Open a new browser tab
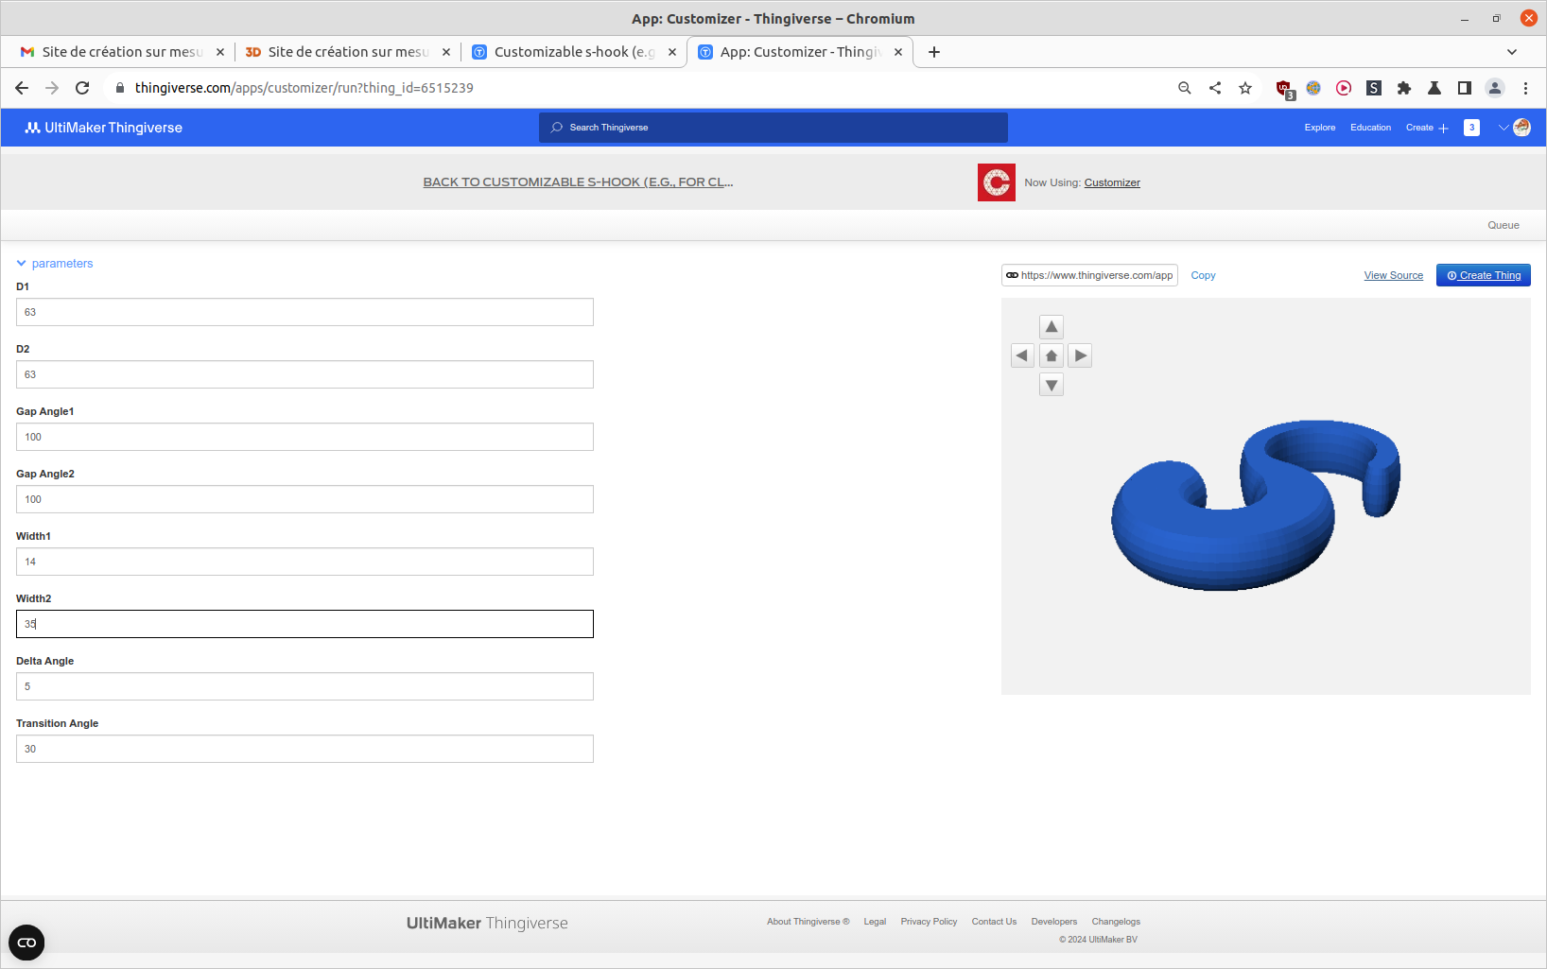 (934, 52)
